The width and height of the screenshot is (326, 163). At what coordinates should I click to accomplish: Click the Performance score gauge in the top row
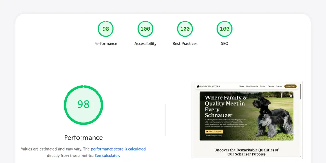[106, 29]
